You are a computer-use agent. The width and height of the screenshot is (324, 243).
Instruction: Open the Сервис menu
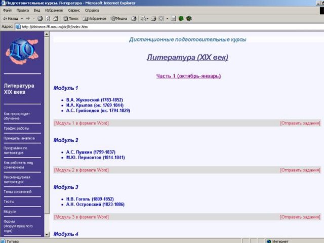click(x=74, y=10)
